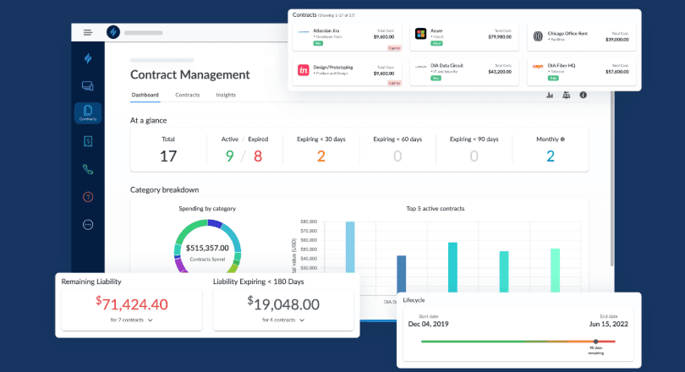Click the info circle icon near tabs

(584, 96)
